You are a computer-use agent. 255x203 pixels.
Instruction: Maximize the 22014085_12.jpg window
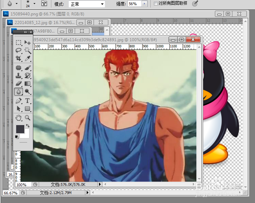(89, 22)
